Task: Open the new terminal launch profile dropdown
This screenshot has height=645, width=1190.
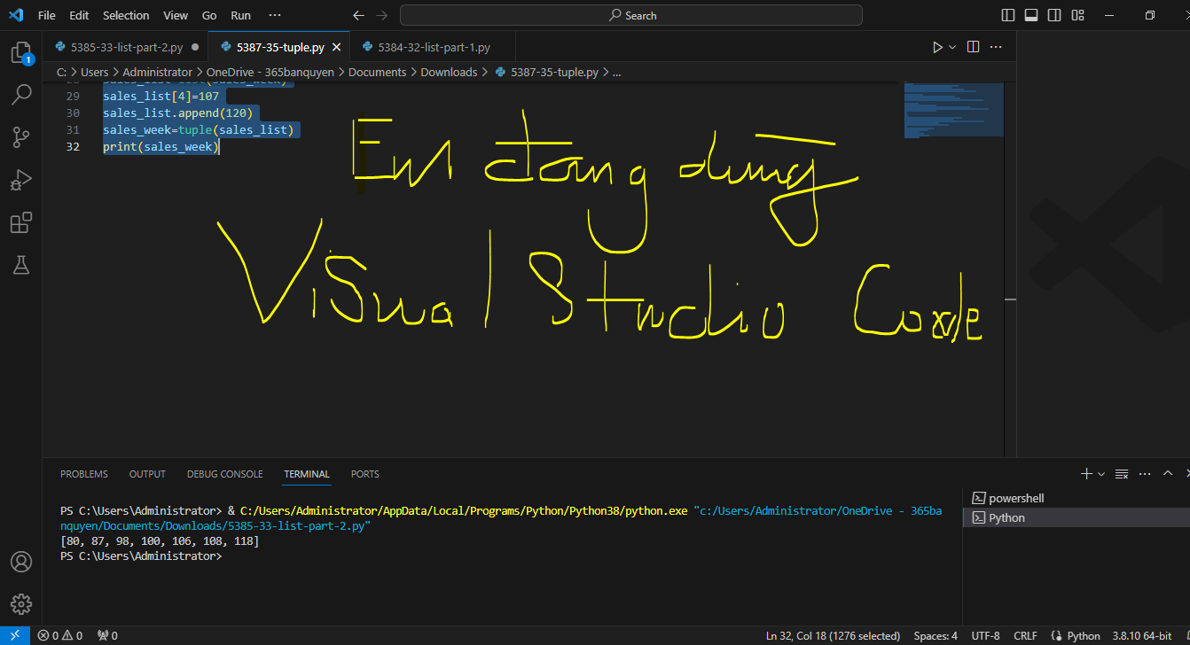Action: coord(1101,474)
